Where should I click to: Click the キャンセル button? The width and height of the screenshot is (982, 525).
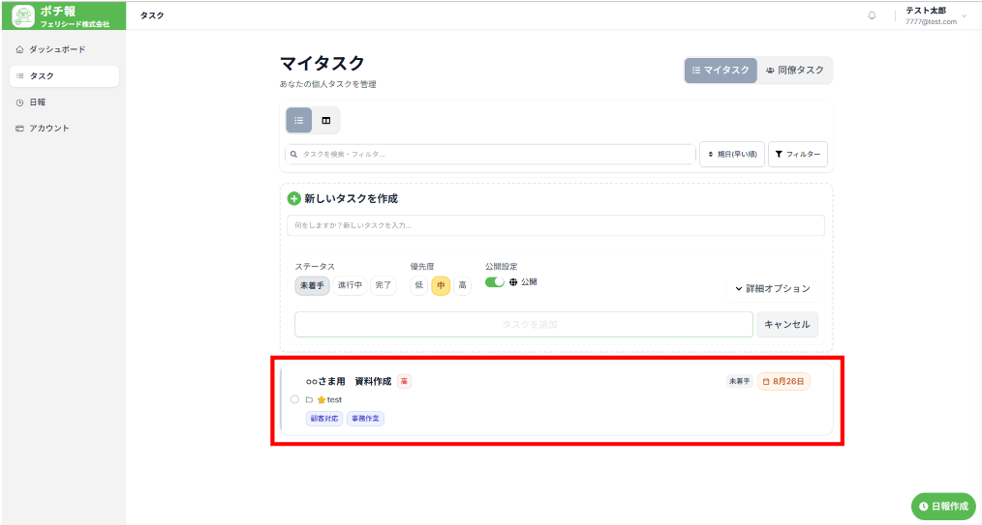pos(786,324)
